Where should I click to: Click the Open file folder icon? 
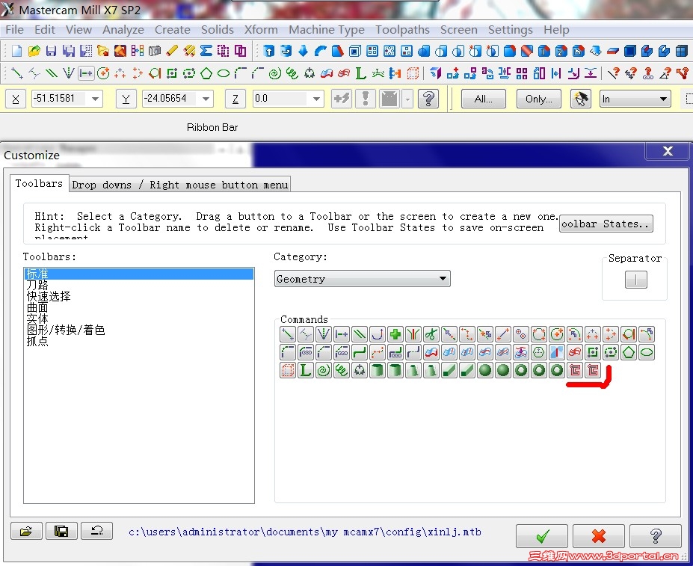[34, 51]
